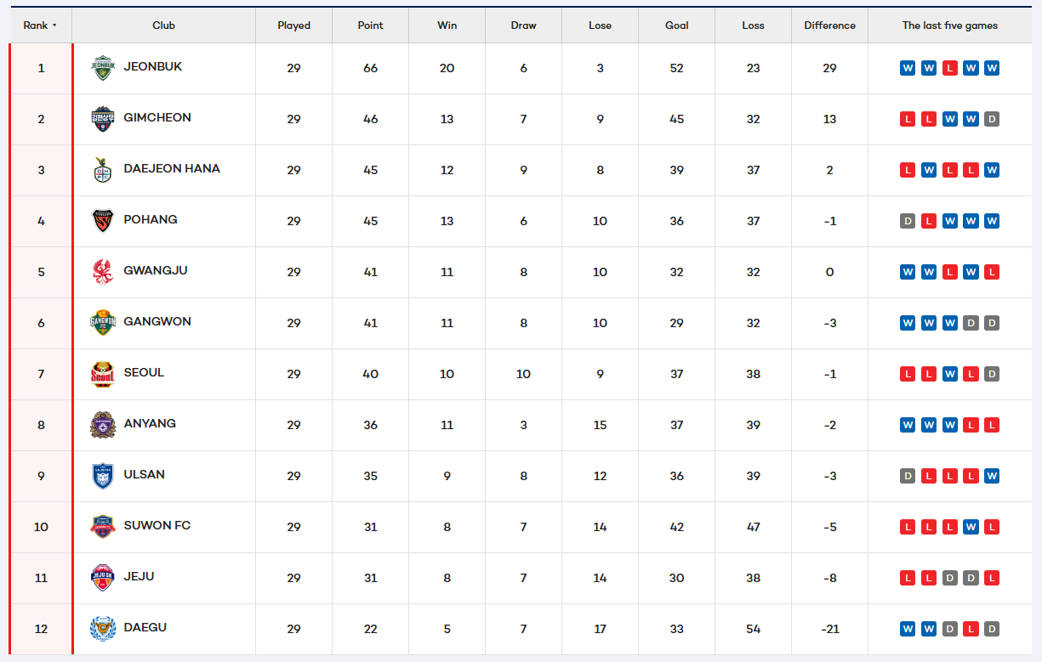This screenshot has height=662, width=1042.
Task: Select the Daejeon Hana club logo
Action: (x=103, y=170)
